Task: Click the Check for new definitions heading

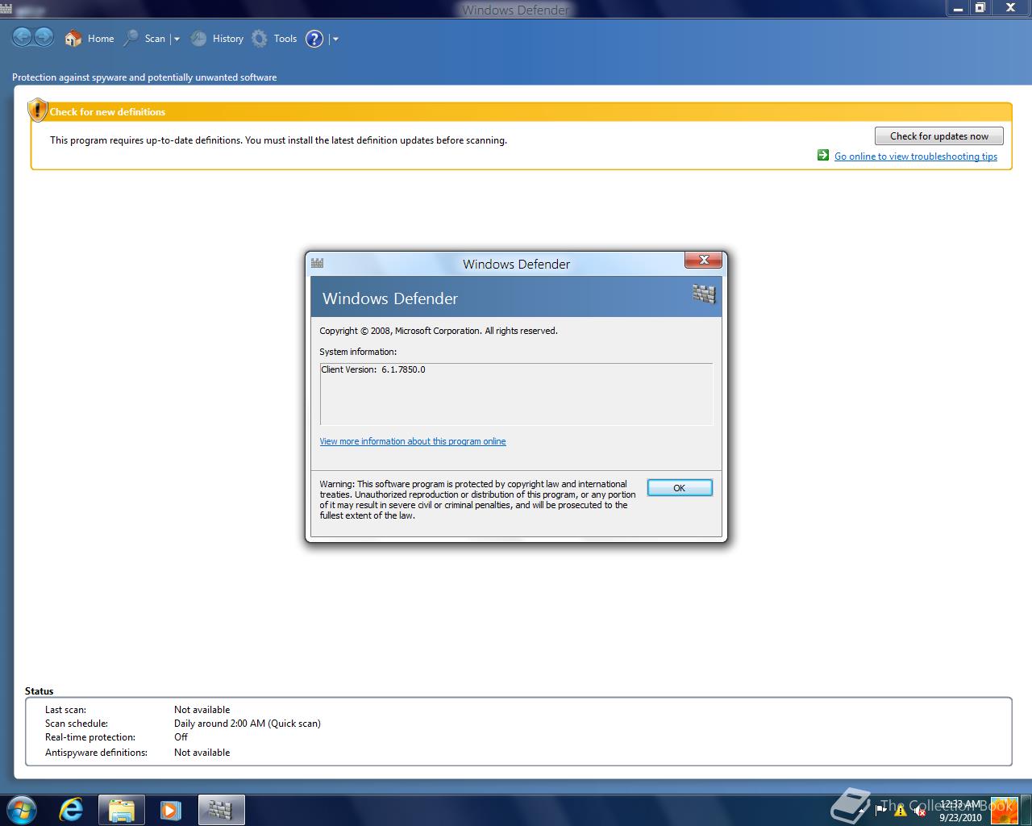Action: click(107, 112)
